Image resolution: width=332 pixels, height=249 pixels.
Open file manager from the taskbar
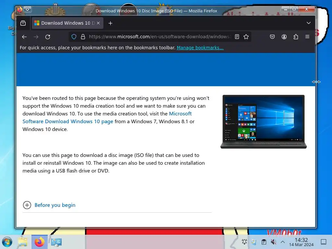click(23, 242)
